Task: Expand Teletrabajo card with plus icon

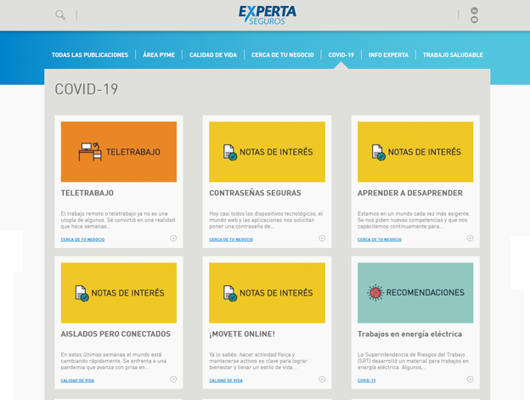Action: click(x=173, y=238)
